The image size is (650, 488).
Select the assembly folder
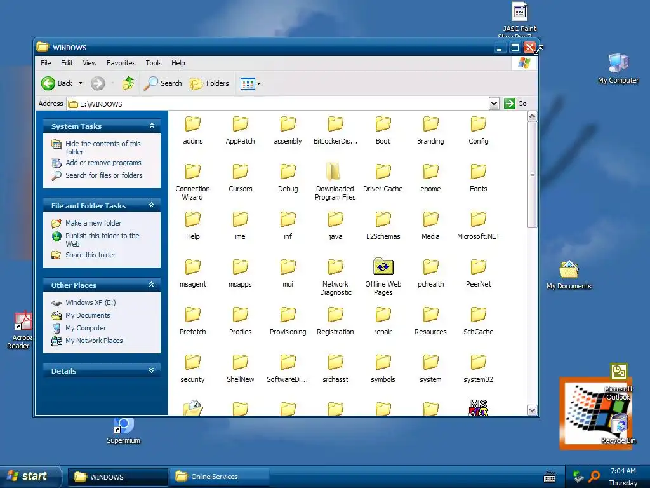(x=288, y=130)
